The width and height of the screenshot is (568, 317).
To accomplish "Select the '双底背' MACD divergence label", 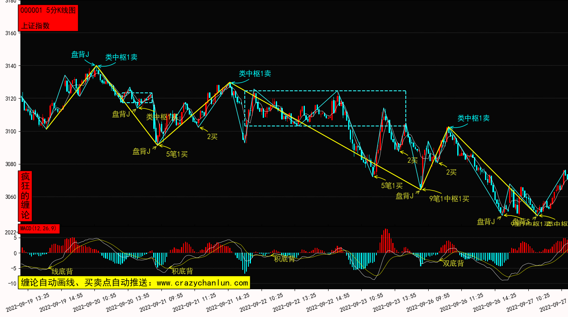I will tap(453, 263).
